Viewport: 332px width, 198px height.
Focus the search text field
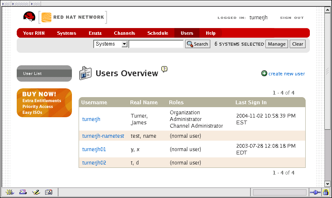tap(156, 44)
